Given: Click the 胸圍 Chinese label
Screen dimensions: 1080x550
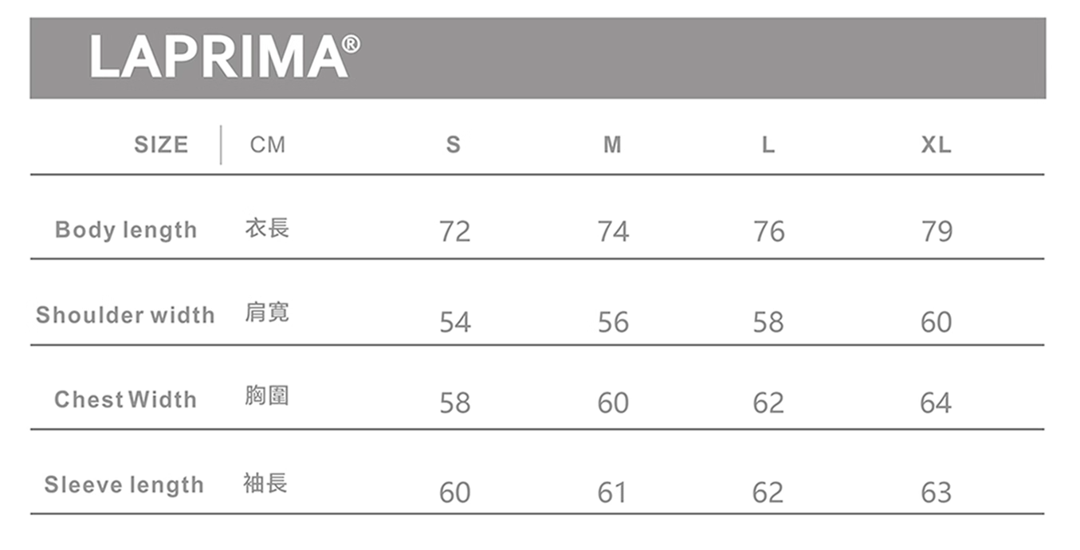Looking at the screenshot, I should pos(267,396).
